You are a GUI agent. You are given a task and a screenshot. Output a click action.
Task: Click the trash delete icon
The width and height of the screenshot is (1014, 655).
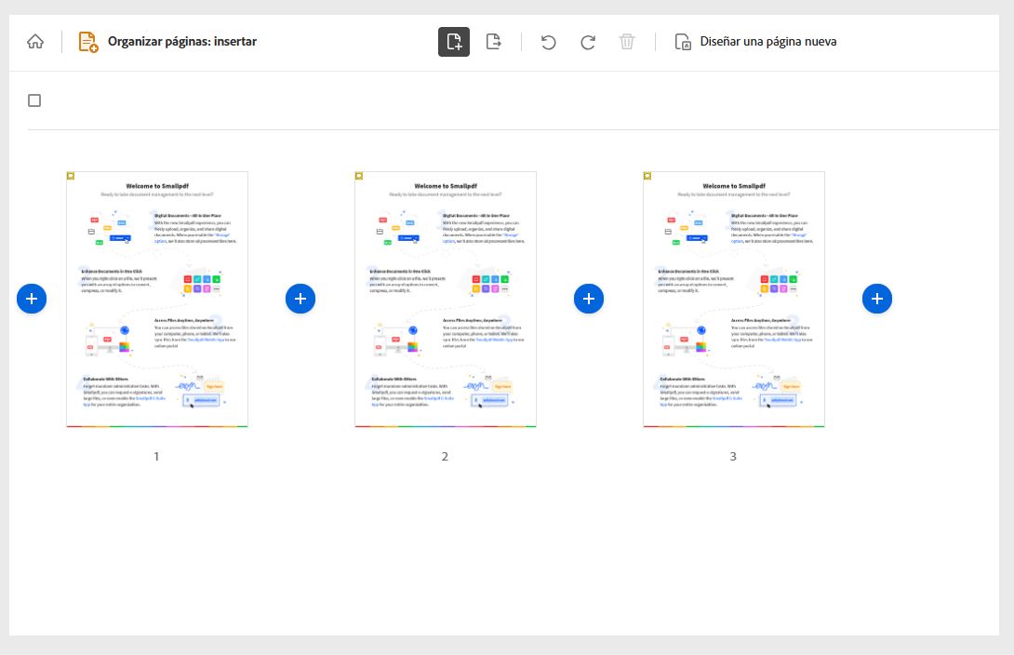click(627, 42)
